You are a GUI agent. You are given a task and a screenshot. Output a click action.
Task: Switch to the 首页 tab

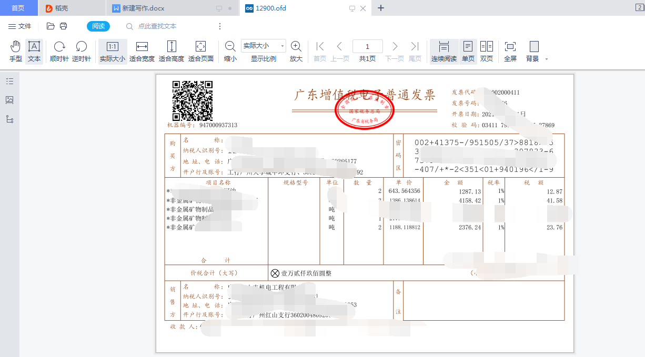pyautogui.click(x=18, y=8)
